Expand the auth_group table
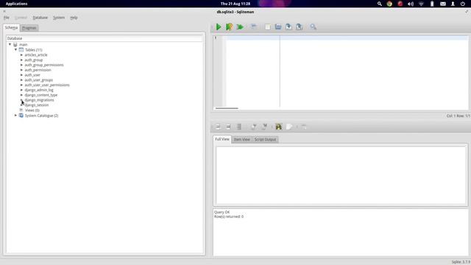This screenshot has height=265, width=471. (21, 60)
